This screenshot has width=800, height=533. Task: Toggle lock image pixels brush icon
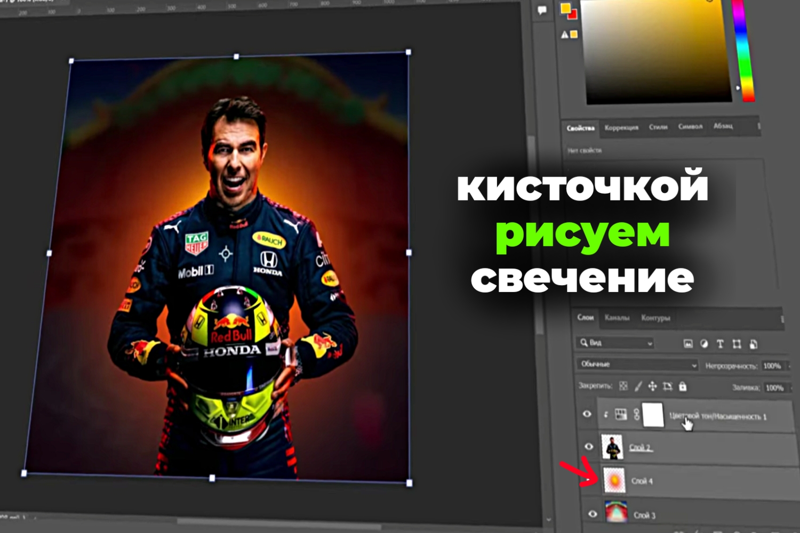pos(638,386)
